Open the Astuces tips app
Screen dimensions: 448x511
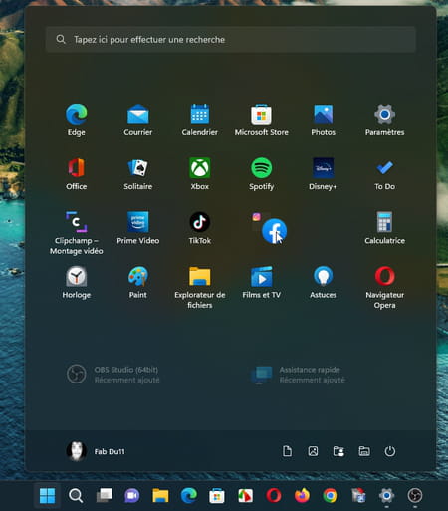[x=324, y=282]
